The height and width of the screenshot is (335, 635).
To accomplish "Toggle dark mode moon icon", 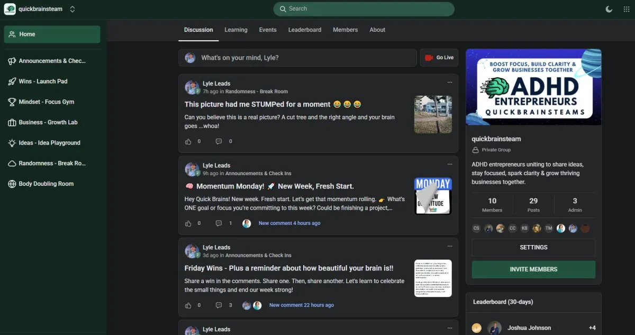I will tap(609, 9).
